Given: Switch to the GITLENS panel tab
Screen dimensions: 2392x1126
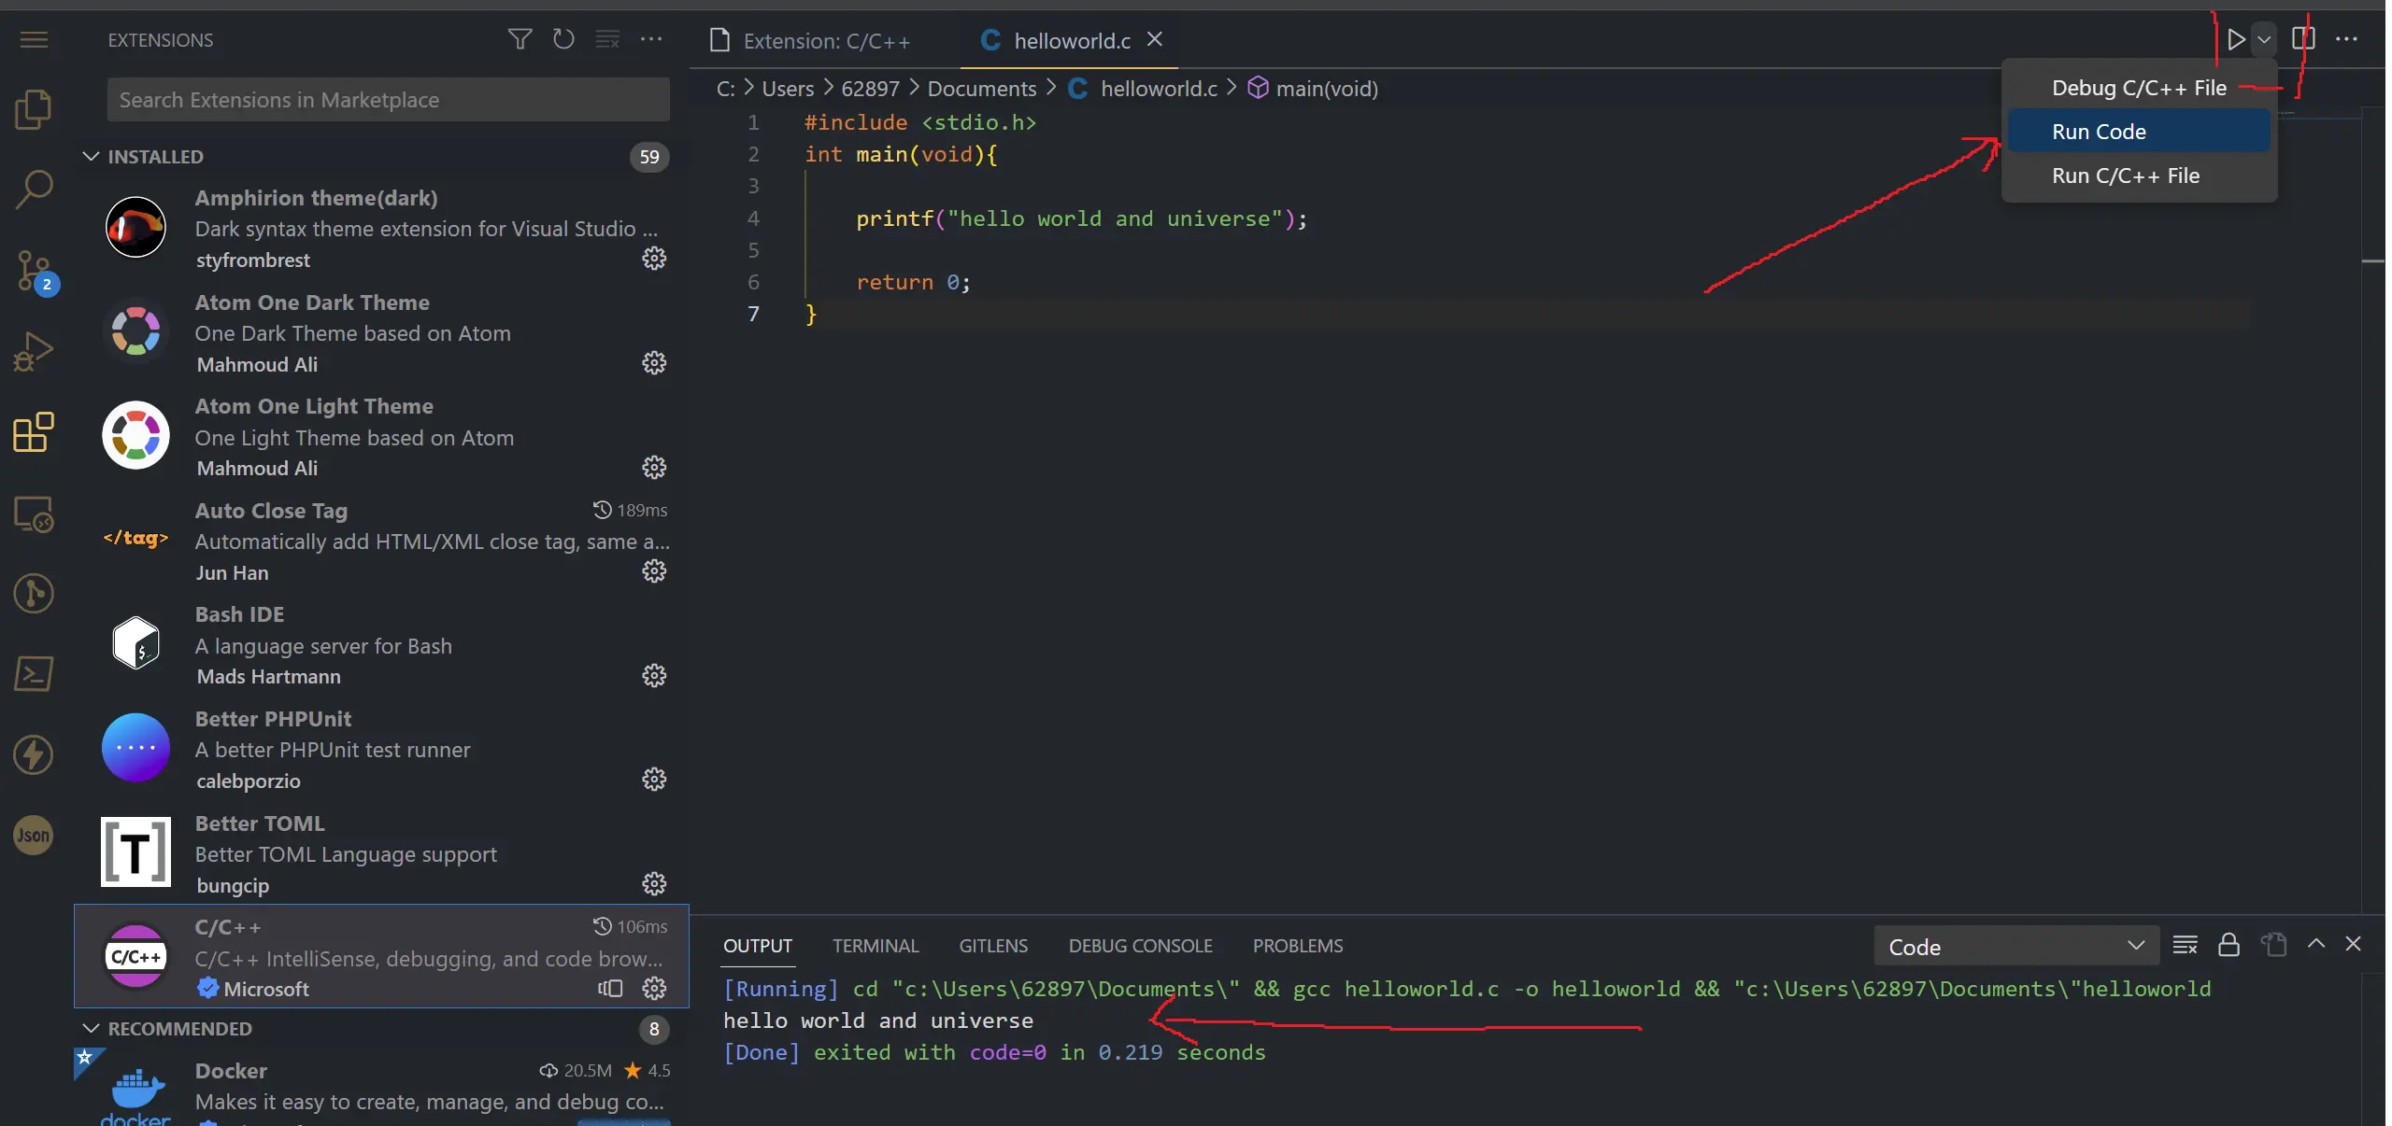Looking at the screenshot, I should pos(993,946).
